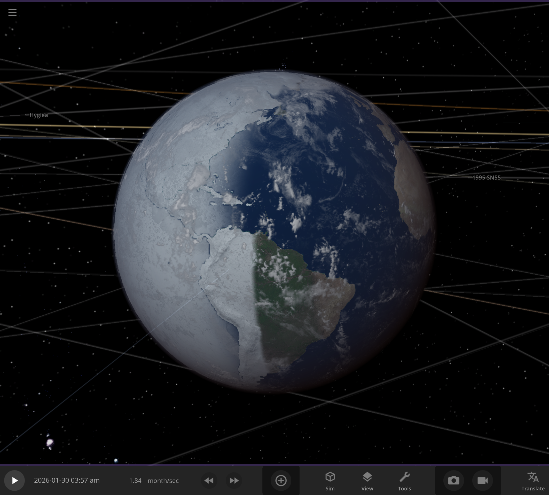549x495 pixels.
Task: Select the asteroid labeled Hygiea
Action: click(x=39, y=115)
